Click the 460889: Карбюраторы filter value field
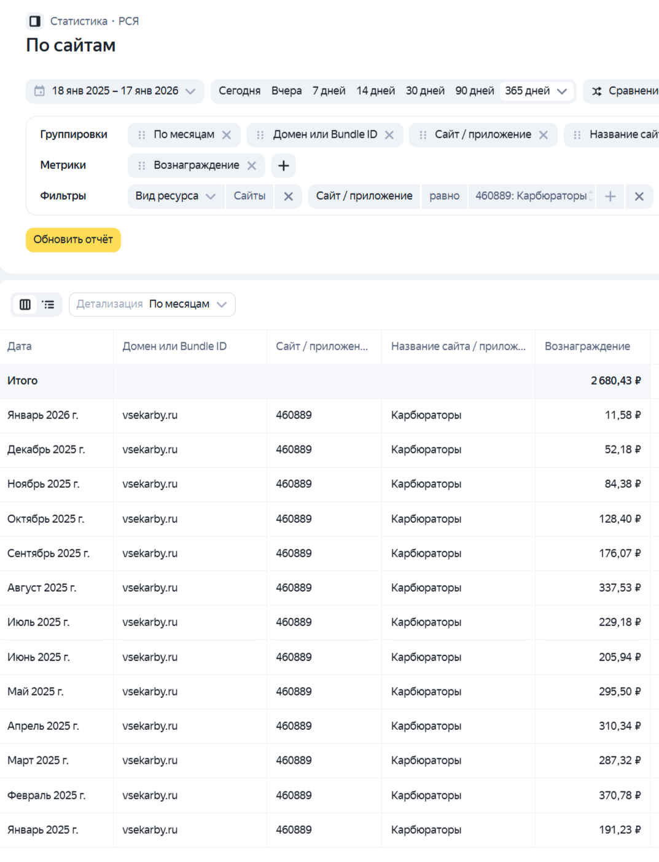Viewport: 659px width, 862px height. point(531,197)
